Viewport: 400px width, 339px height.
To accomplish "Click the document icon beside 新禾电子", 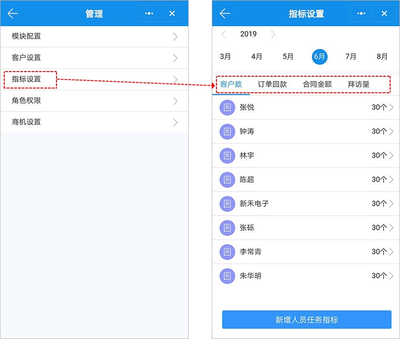I will coord(227,203).
